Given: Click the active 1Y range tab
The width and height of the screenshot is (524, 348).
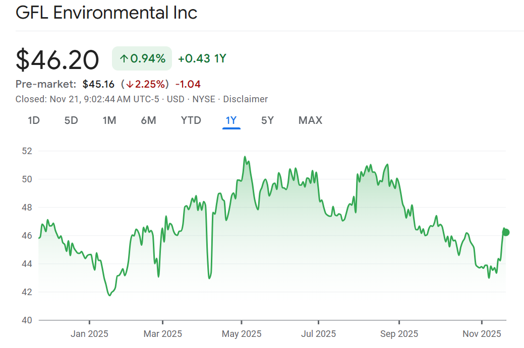Looking at the screenshot, I should tap(231, 120).
